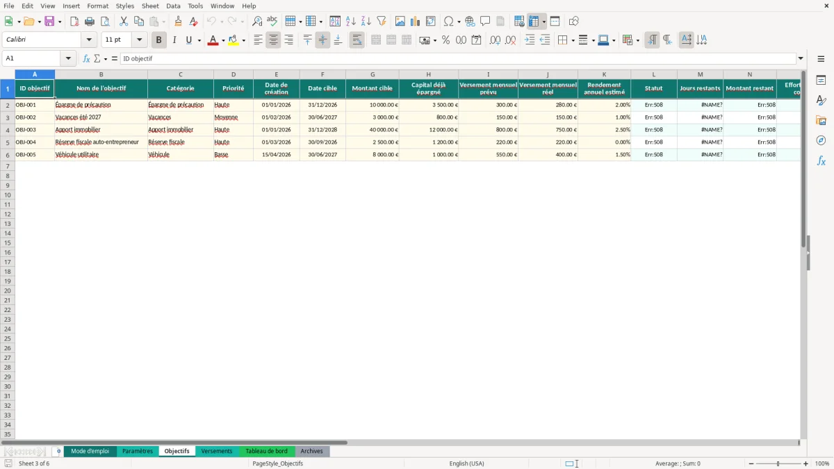This screenshot has height=469, width=834.
Task: Adjust the zoom slider handle
Action: click(778, 463)
